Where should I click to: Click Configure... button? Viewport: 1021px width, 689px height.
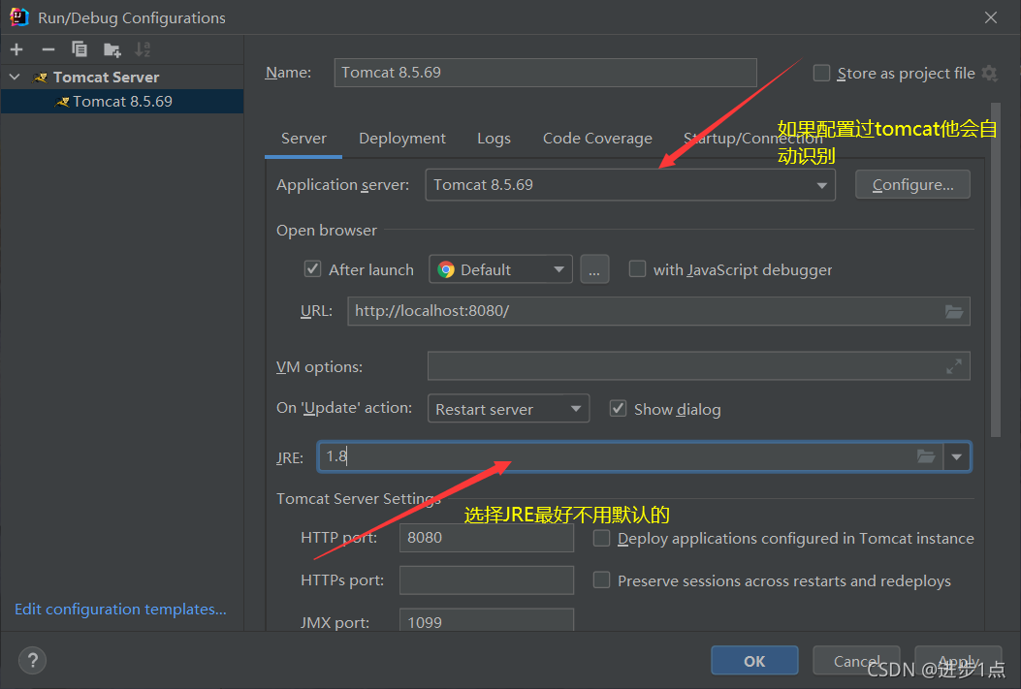[912, 185]
